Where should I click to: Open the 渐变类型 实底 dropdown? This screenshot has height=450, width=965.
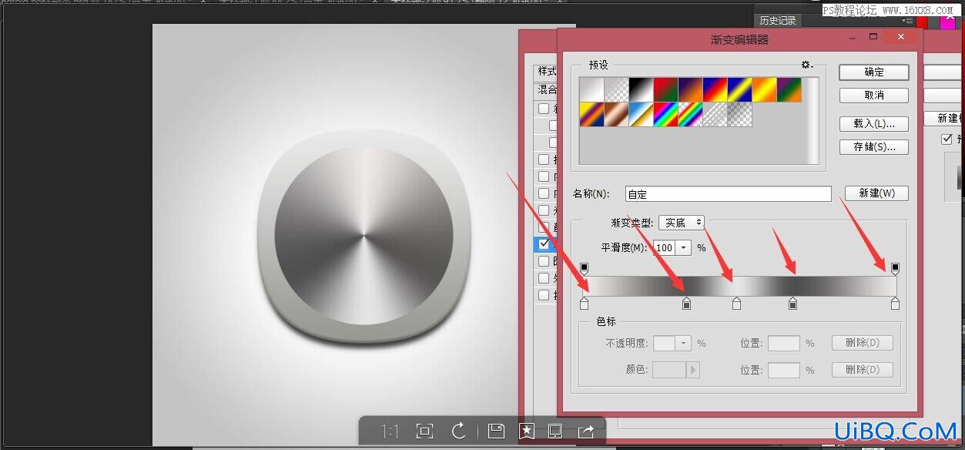tap(682, 223)
